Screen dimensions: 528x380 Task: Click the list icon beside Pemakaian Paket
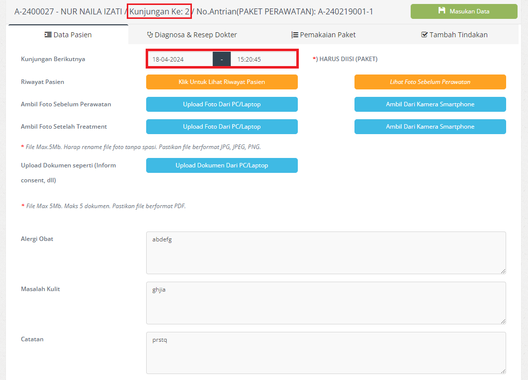point(295,35)
